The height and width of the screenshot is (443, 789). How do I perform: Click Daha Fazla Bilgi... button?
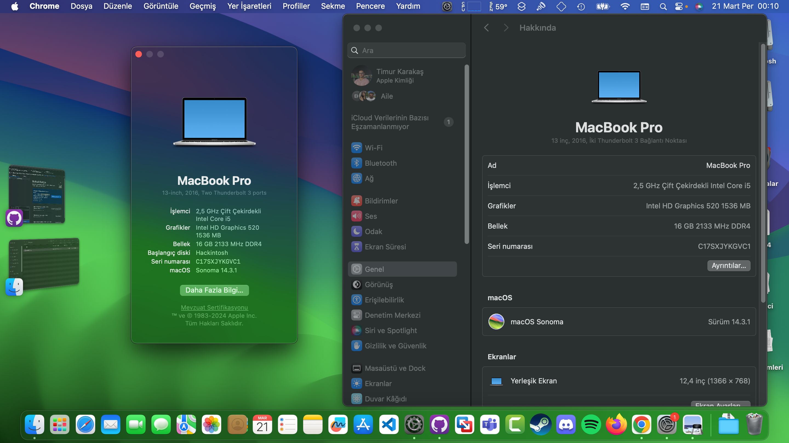tap(214, 290)
